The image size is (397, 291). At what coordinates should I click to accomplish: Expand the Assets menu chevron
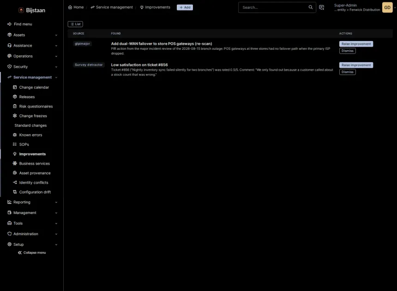coord(56,35)
